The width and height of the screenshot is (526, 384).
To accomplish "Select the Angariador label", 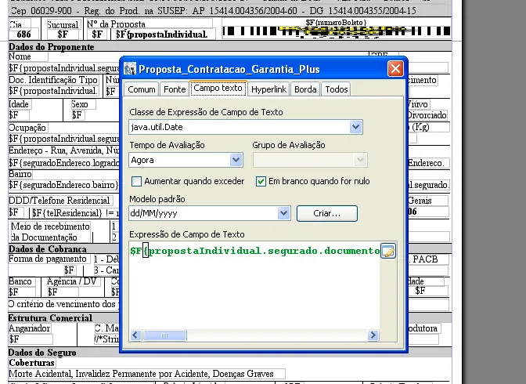I will tap(30, 328).
